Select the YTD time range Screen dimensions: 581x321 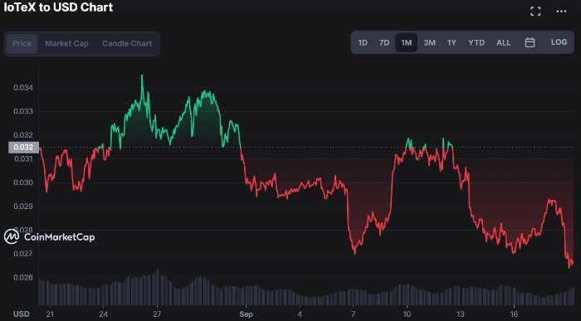coord(476,42)
